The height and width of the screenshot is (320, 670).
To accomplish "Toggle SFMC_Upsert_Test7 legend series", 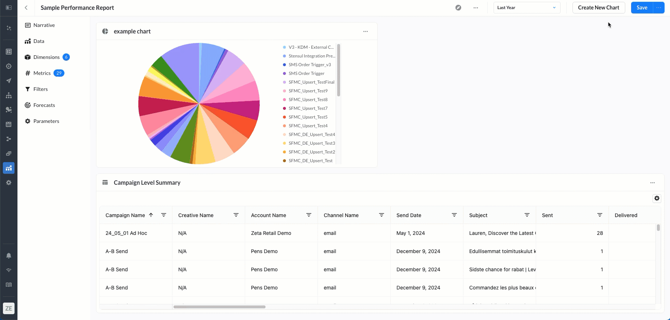I will 305,108.
